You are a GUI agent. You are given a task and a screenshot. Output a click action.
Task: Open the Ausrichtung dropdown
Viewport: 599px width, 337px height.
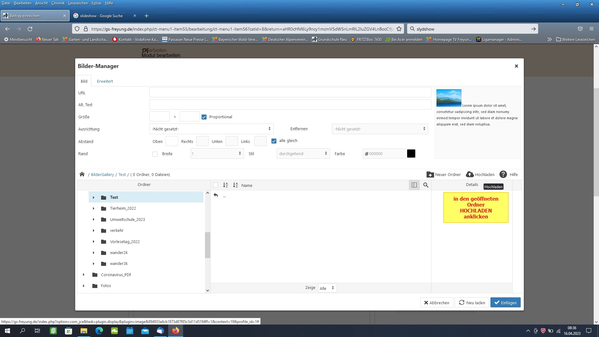(211, 129)
